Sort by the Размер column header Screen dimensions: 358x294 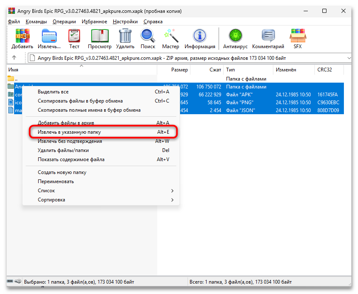point(174,70)
